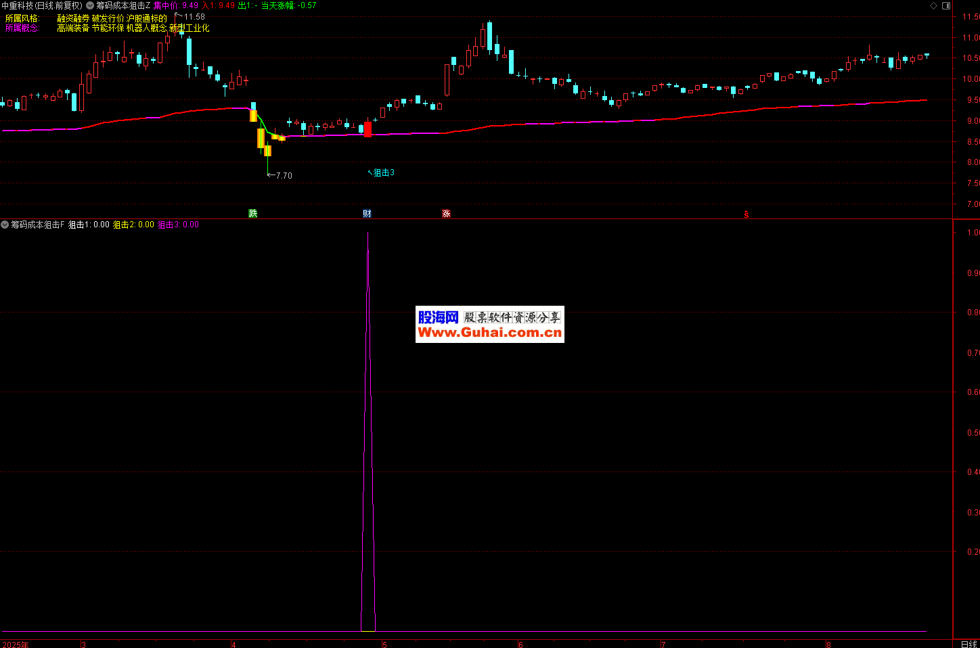Screen dimensions: 980x648
Task: Click the large red candlestick near 财 marker
Action: [x=367, y=129]
